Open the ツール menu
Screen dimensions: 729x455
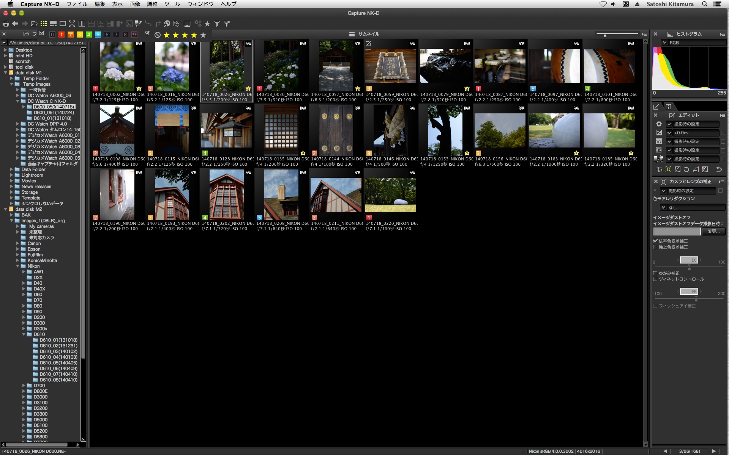pyautogui.click(x=172, y=4)
